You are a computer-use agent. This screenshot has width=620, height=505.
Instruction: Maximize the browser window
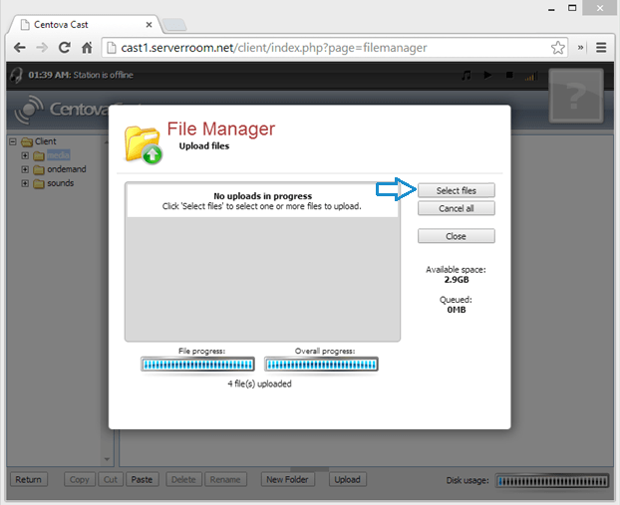(572, 8)
